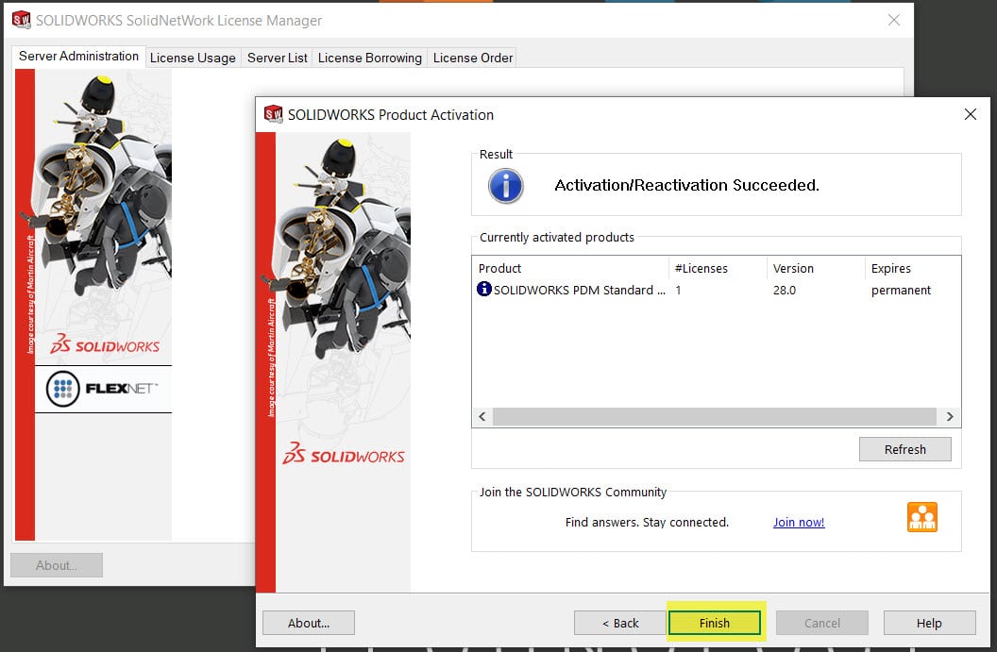Image resolution: width=997 pixels, height=652 pixels.
Task: Click About... in the Product Activation dialog
Action: pyautogui.click(x=309, y=623)
